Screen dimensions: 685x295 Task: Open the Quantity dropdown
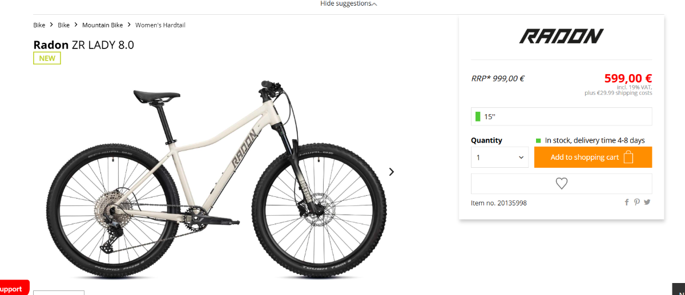pyautogui.click(x=499, y=157)
